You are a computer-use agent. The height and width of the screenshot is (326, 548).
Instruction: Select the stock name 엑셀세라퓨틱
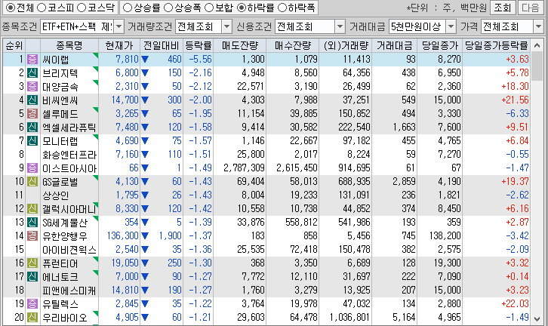[x=69, y=128]
